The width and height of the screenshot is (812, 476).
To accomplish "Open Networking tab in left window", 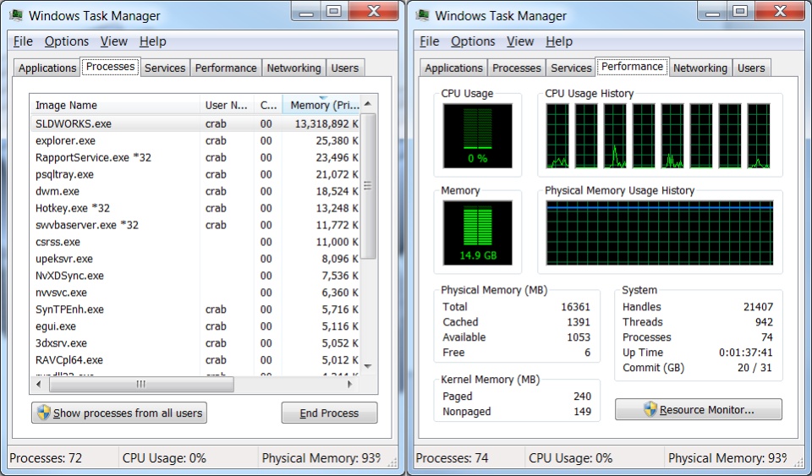I will point(294,68).
